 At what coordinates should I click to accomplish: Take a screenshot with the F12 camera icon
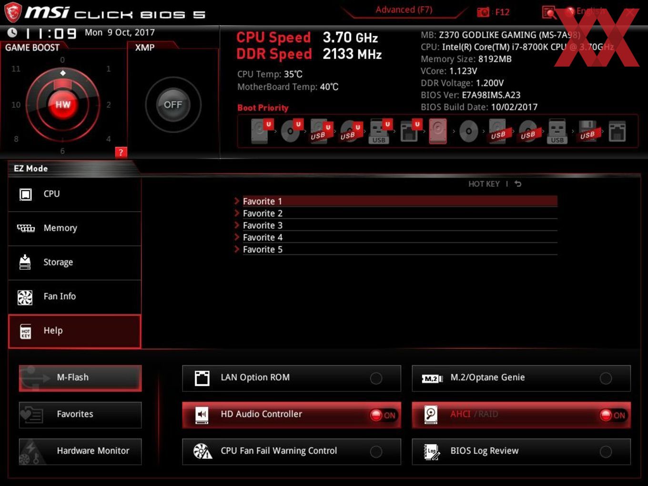[483, 12]
